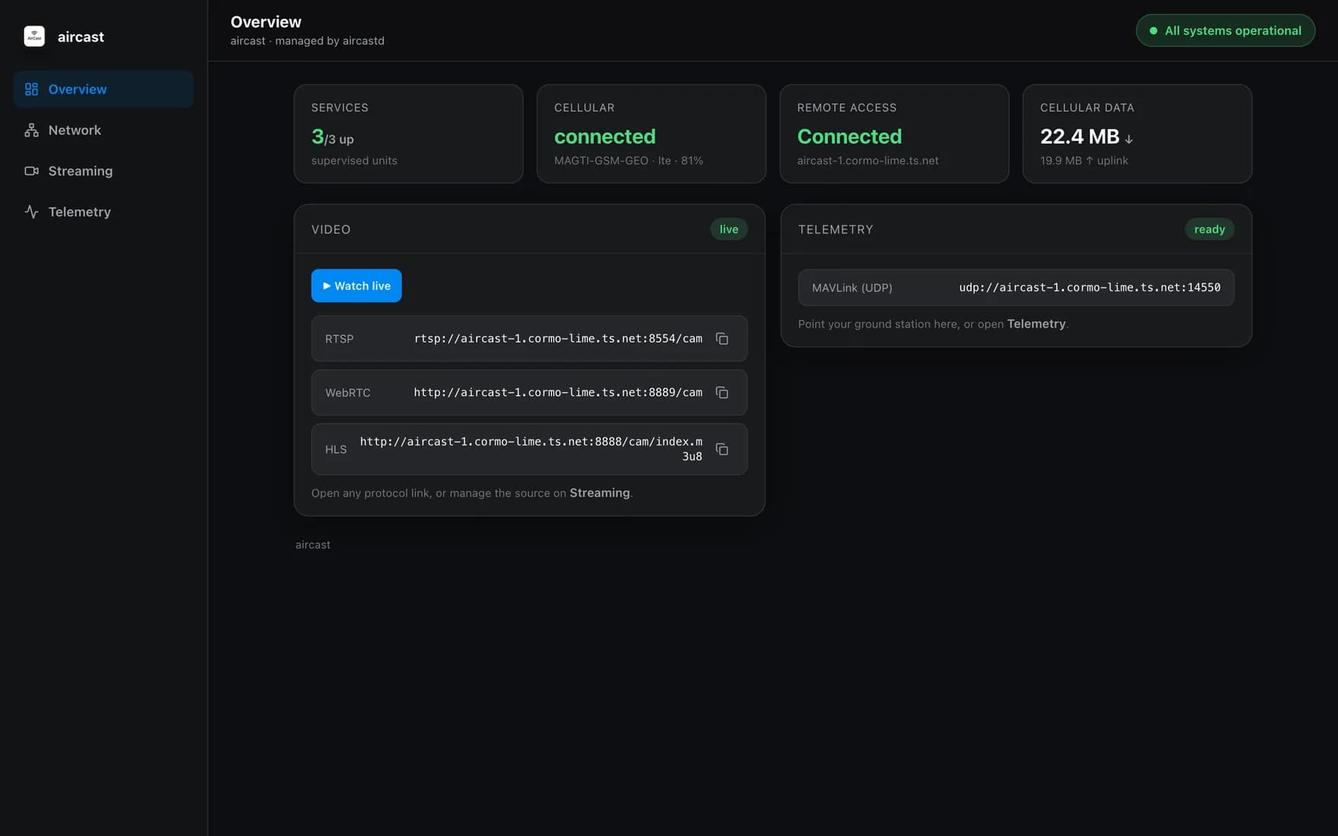Click the Telemetry pulse icon in sidebar
The image size is (1338, 836).
coord(31,212)
